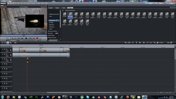Select the timeline mode view icon
176x99 pixels.
8,43
